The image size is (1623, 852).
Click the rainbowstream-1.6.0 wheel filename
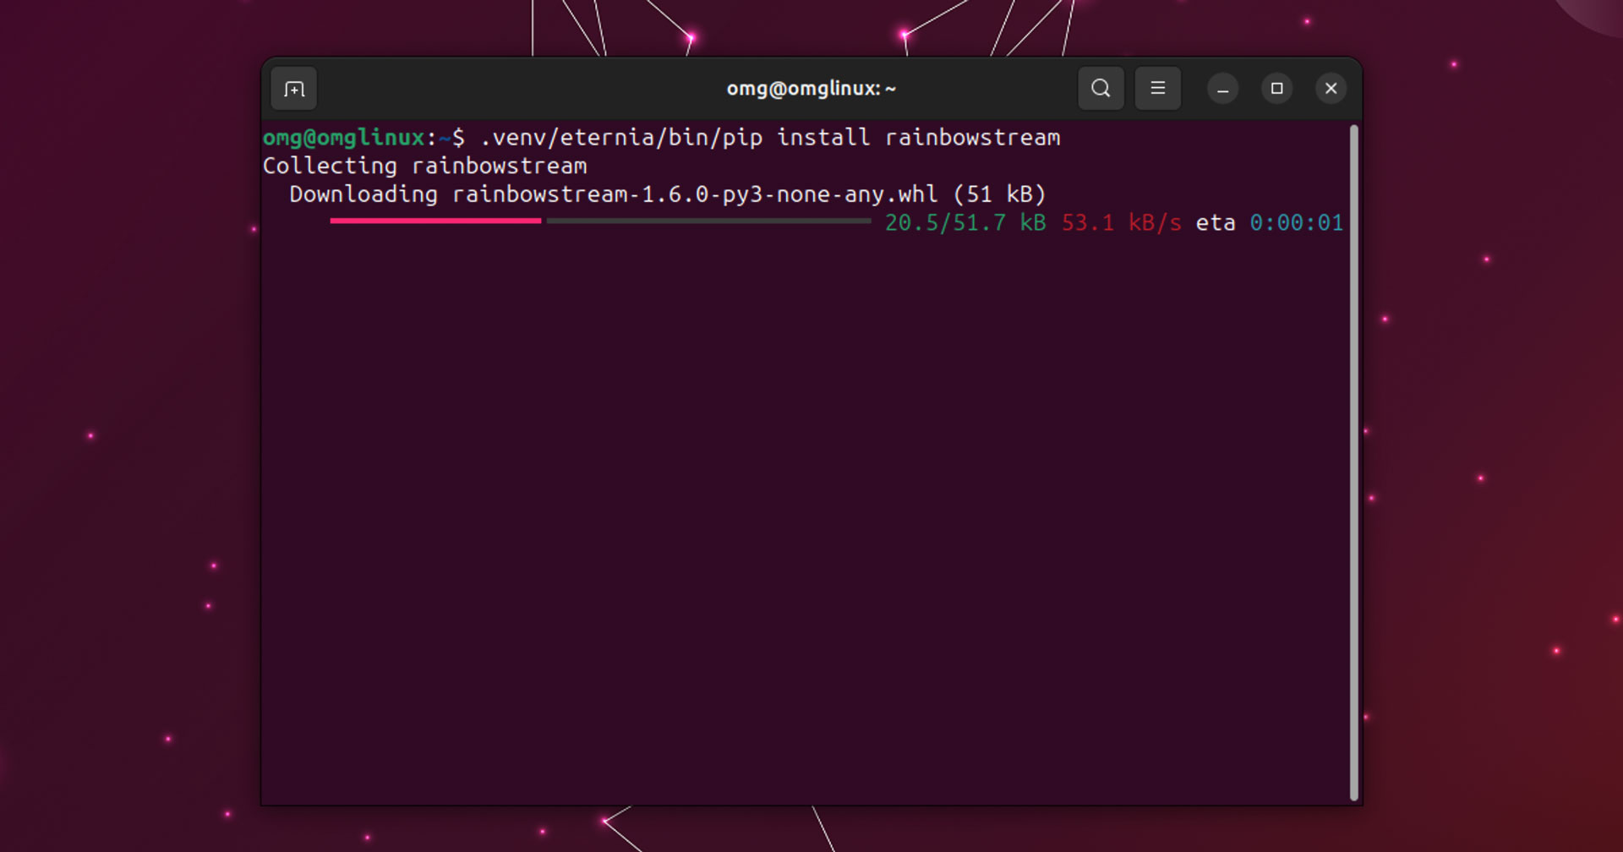pos(695,194)
